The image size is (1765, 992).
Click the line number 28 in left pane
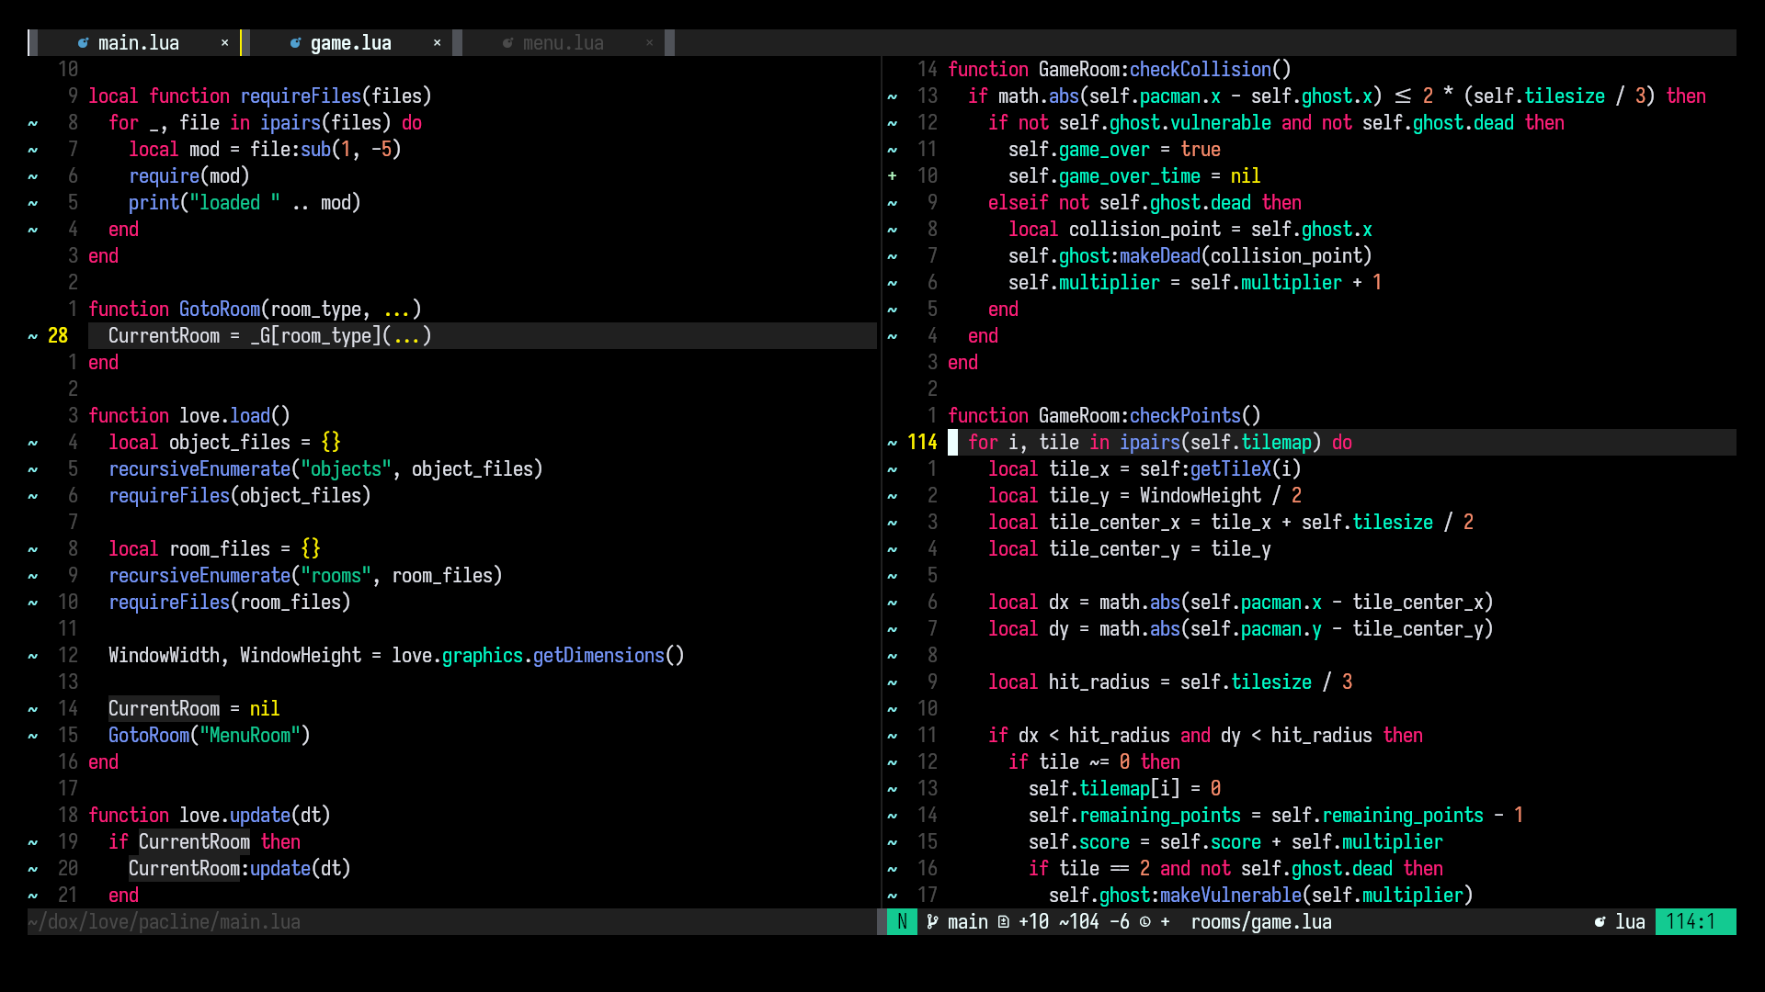[58, 336]
